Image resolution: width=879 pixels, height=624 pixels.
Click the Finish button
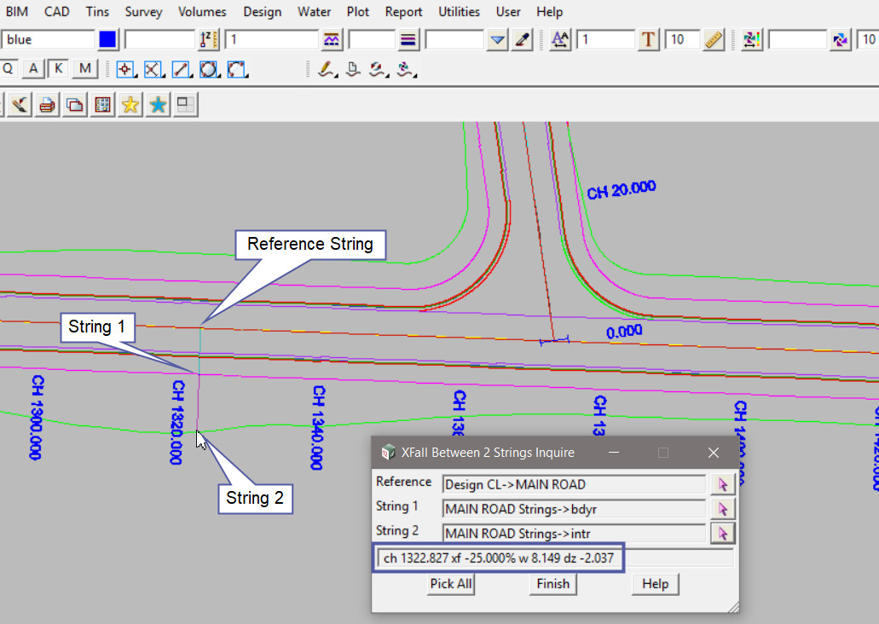tap(552, 584)
